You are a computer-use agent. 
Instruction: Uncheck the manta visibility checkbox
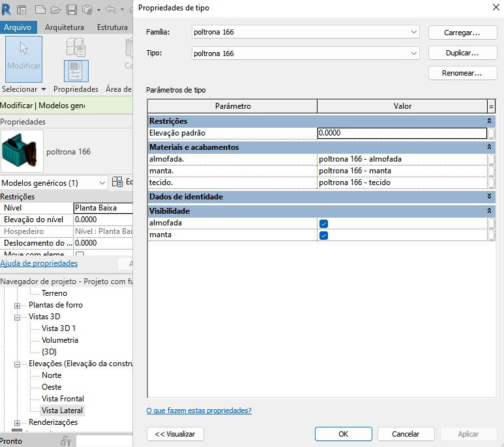pos(323,235)
